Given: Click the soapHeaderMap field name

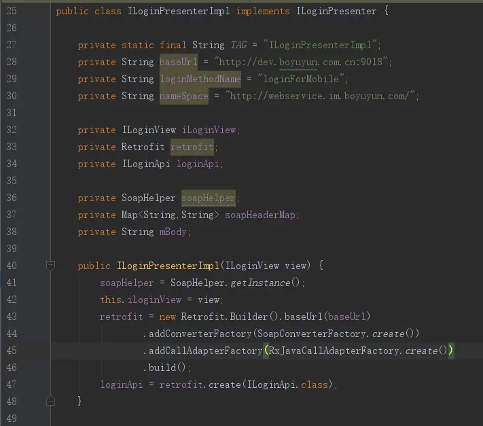Looking at the screenshot, I should point(260,215).
